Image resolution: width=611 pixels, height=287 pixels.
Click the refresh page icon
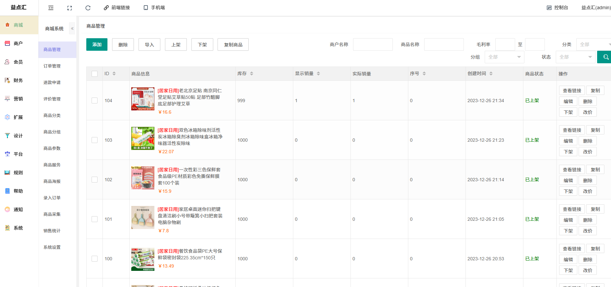pyautogui.click(x=88, y=8)
